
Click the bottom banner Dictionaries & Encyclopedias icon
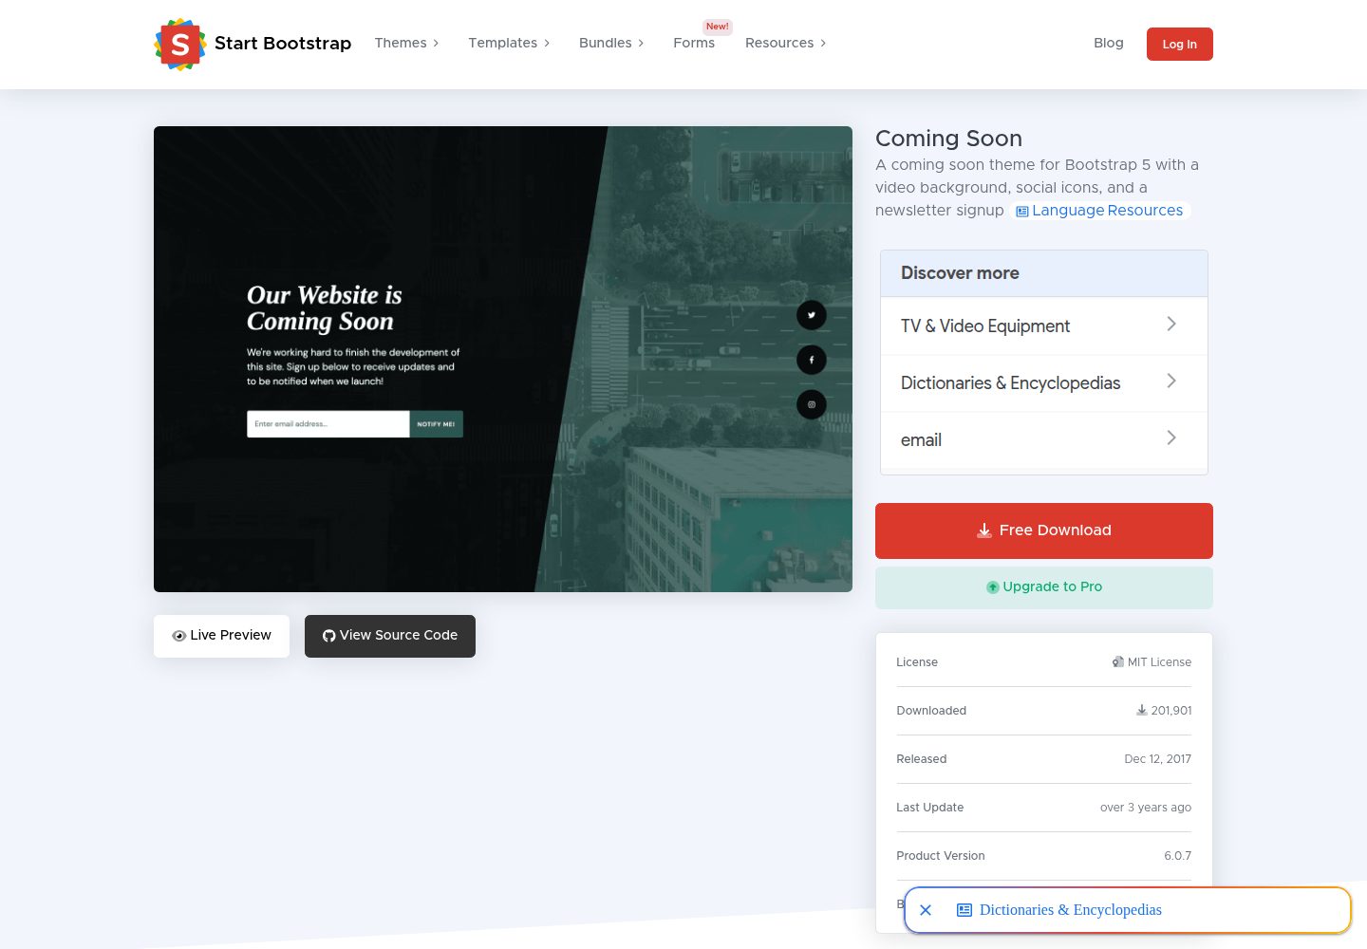[x=964, y=910]
